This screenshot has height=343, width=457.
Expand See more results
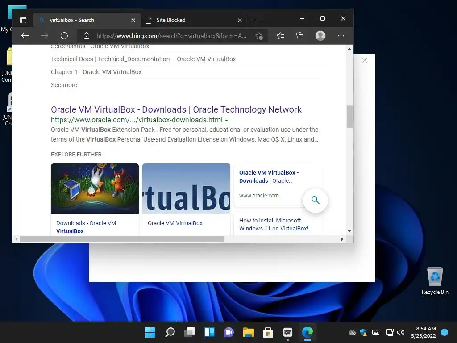(x=64, y=85)
